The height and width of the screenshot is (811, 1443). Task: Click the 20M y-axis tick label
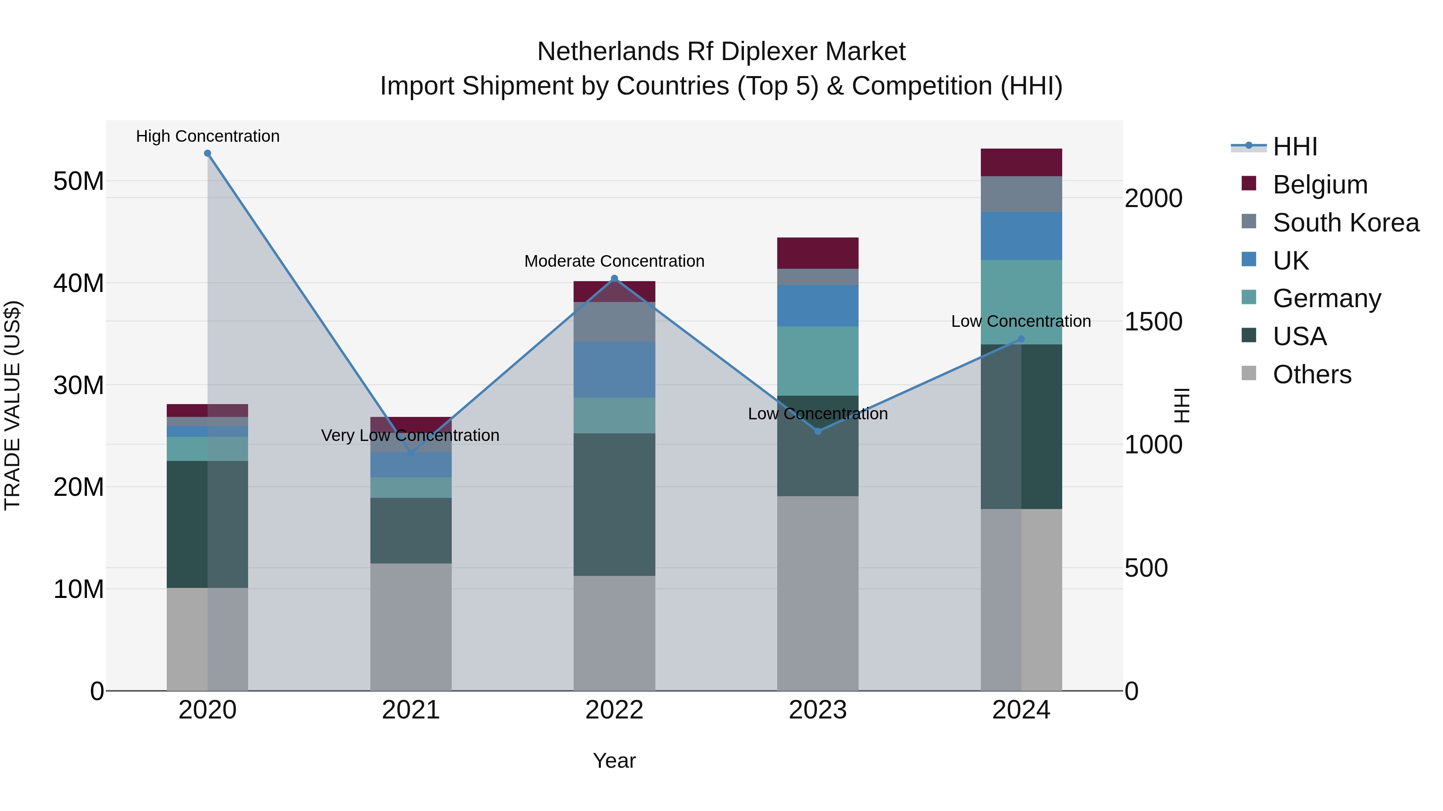tap(79, 487)
